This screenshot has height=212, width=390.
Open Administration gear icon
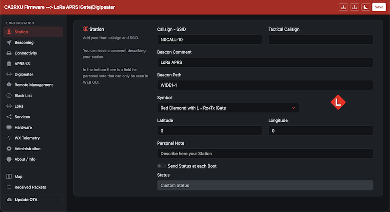pos(9,149)
